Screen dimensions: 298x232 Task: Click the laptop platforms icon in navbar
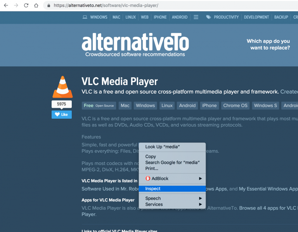[85, 17]
